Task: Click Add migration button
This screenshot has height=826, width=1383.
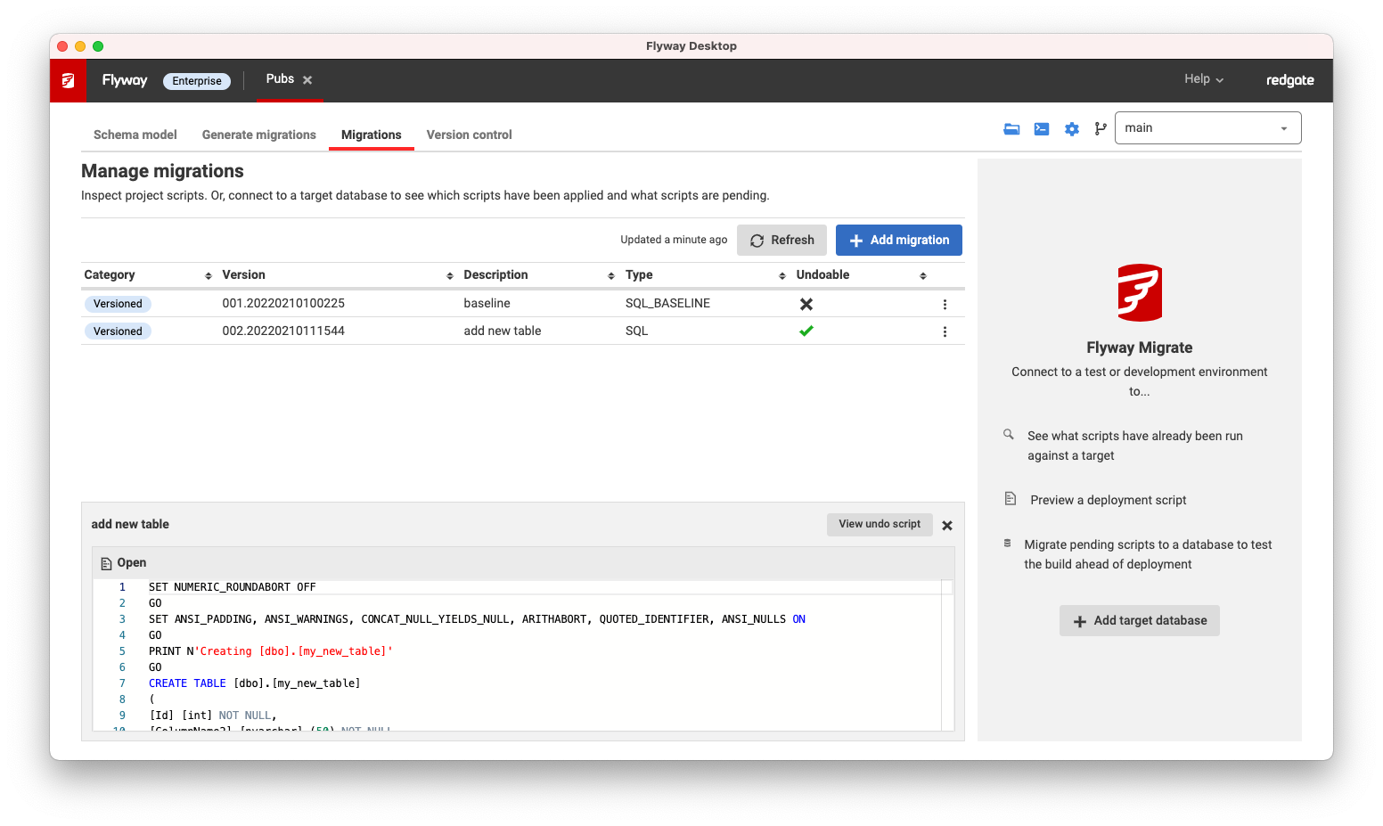Action: click(899, 241)
